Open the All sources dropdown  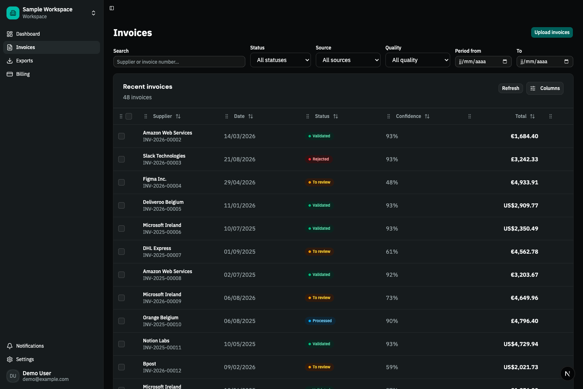pos(348,60)
